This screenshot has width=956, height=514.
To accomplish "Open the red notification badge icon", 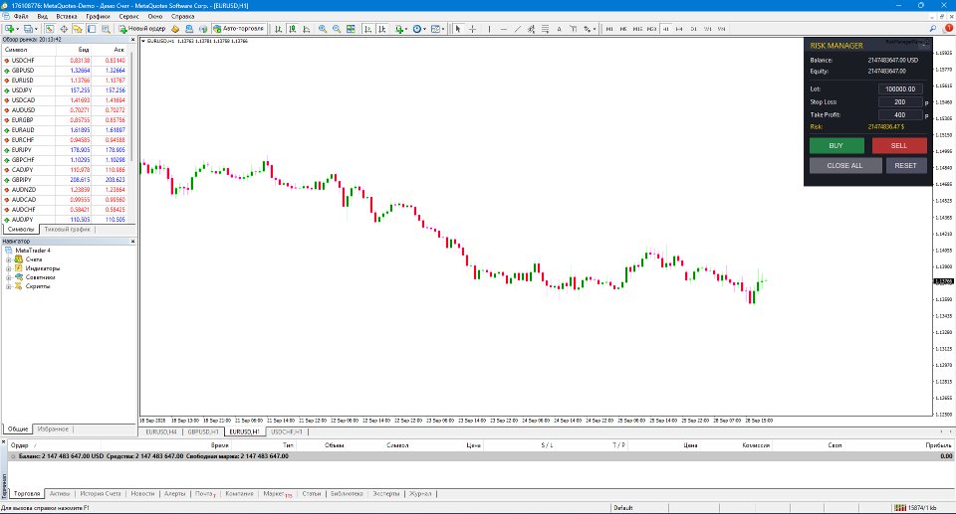I will 949,28.
